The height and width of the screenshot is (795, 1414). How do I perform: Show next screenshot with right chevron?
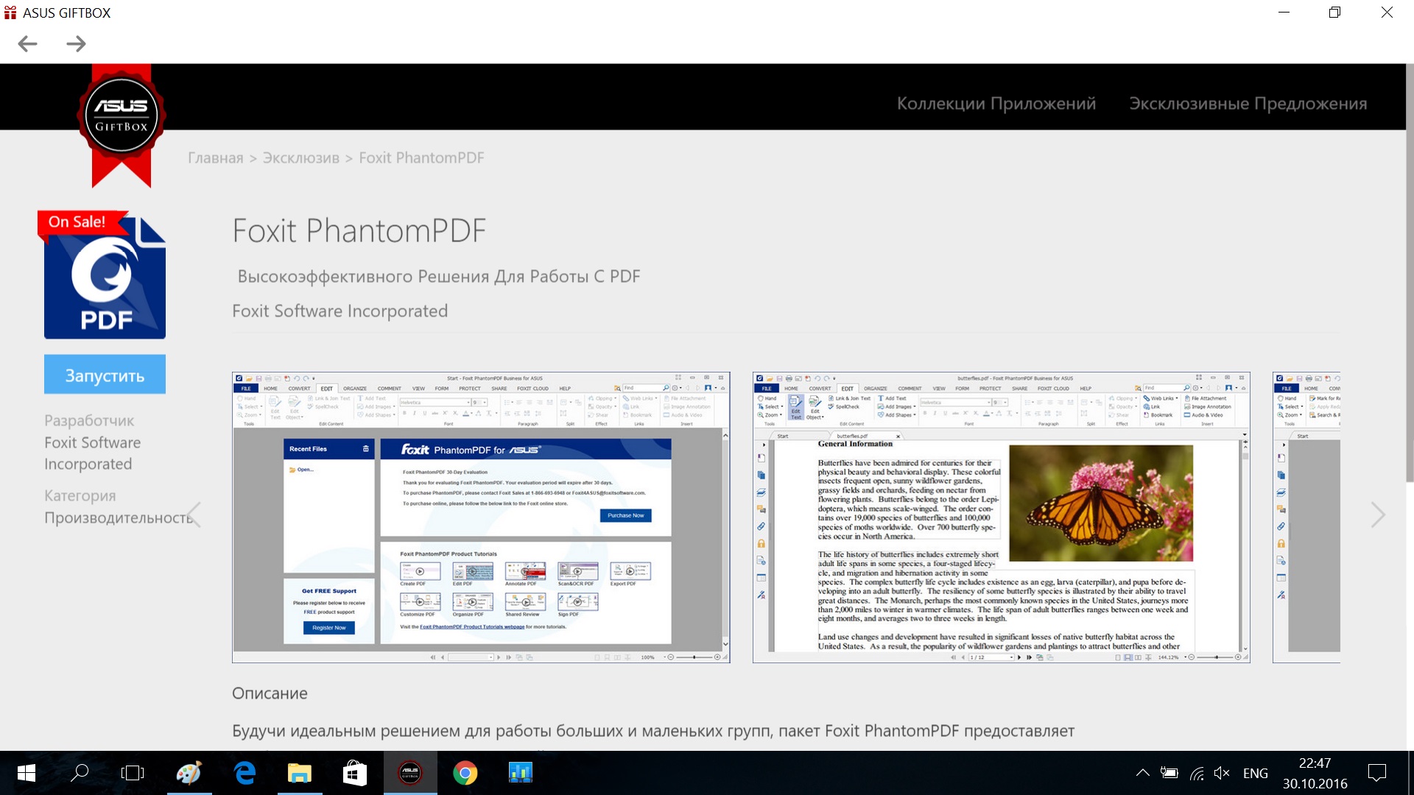point(1378,515)
